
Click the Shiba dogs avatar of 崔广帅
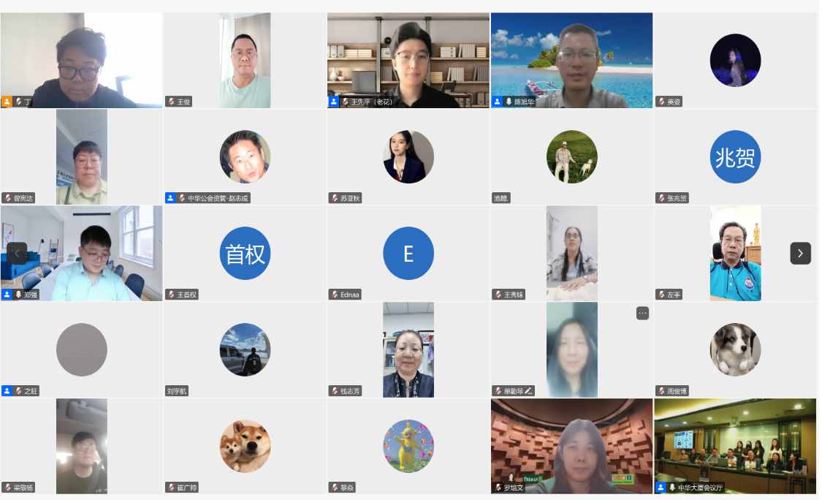[245, 447]
